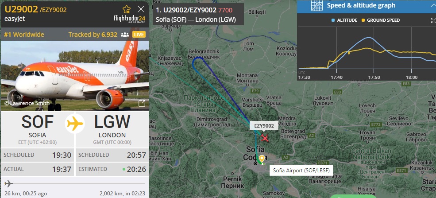Click the Flightradar24 logo
The width and height of the screenshot is (436, 198).
[129, 19]
